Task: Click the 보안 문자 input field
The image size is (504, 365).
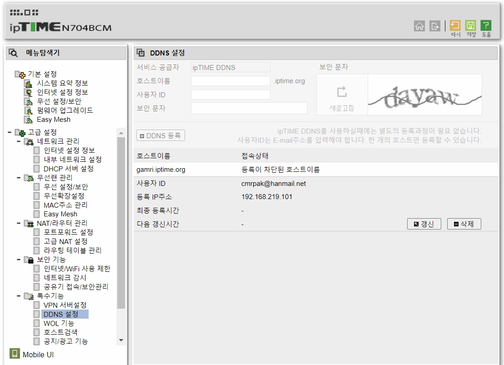Action: tap(249, 108)
